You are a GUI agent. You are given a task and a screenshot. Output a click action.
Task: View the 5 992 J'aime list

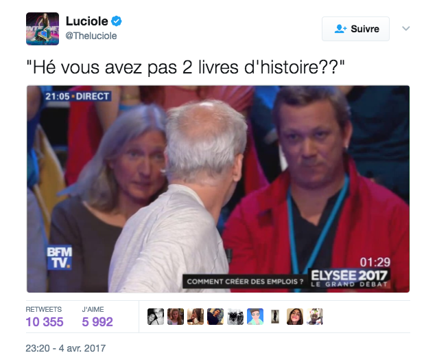97,317
